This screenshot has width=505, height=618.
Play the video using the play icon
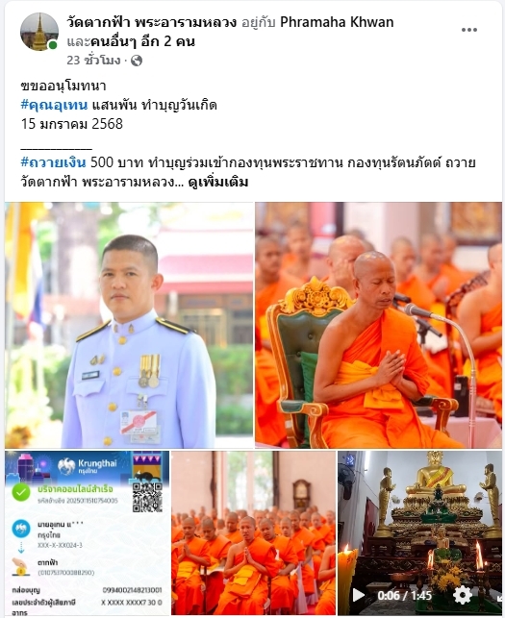358,594
